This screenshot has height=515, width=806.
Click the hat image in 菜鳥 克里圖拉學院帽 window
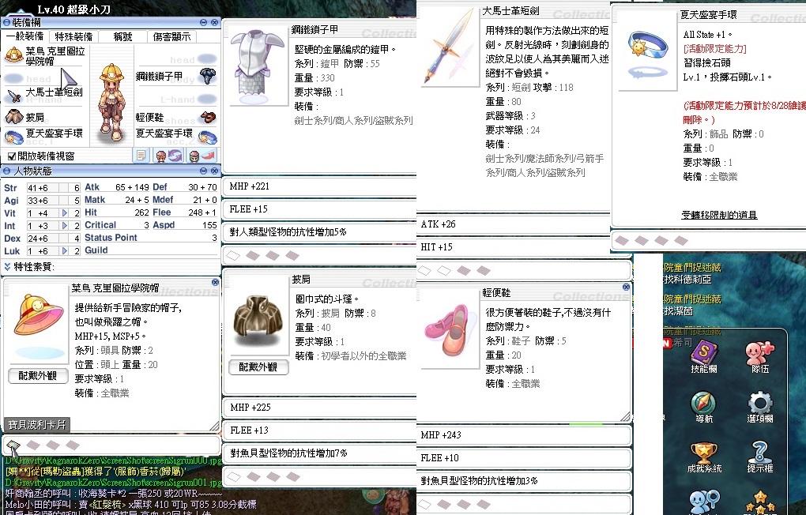[x=38, y=316]
